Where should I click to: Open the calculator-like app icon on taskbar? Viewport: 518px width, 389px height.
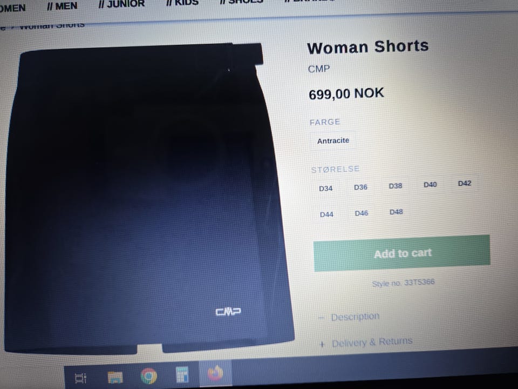(x=182, y=374)
